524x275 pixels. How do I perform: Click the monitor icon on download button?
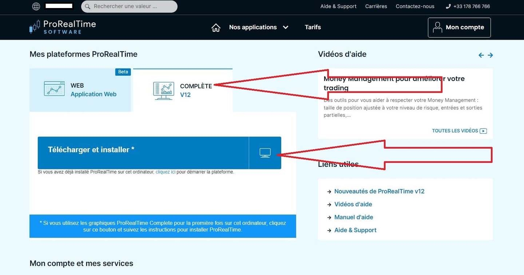pos(265,153)
